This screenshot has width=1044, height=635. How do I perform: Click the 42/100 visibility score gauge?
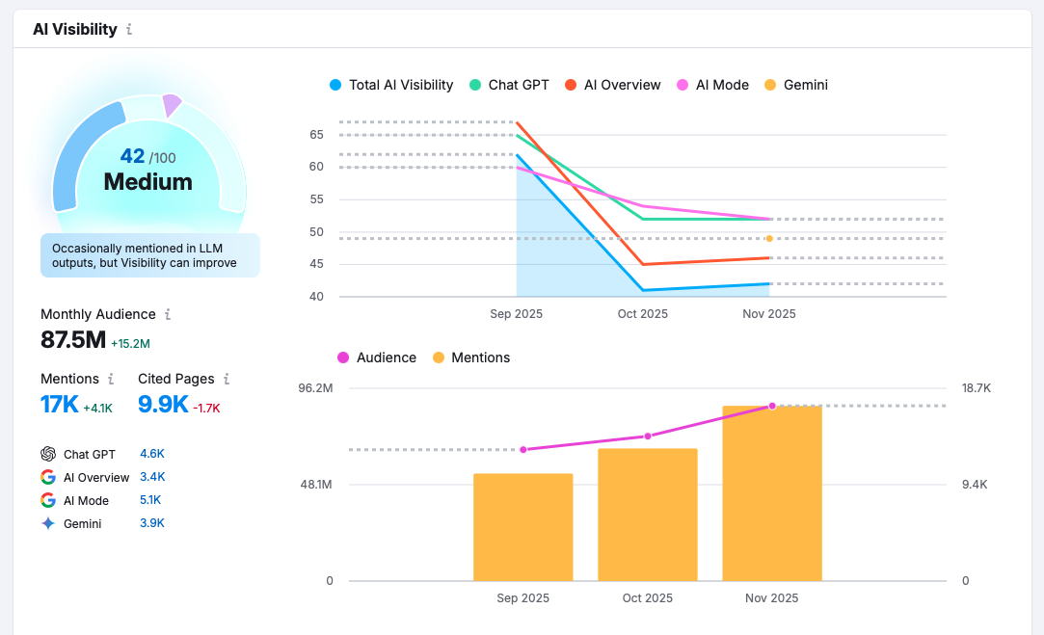click(x=148, y=169)
